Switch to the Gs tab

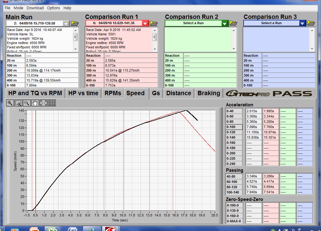(156, 93)
